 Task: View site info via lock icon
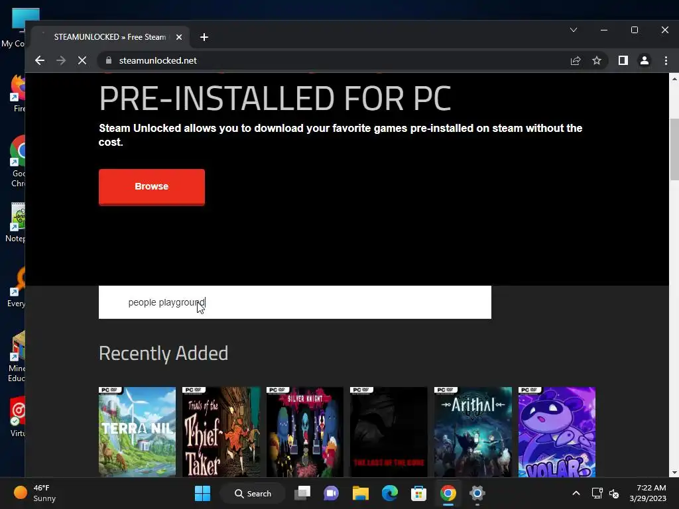point(109,60)
